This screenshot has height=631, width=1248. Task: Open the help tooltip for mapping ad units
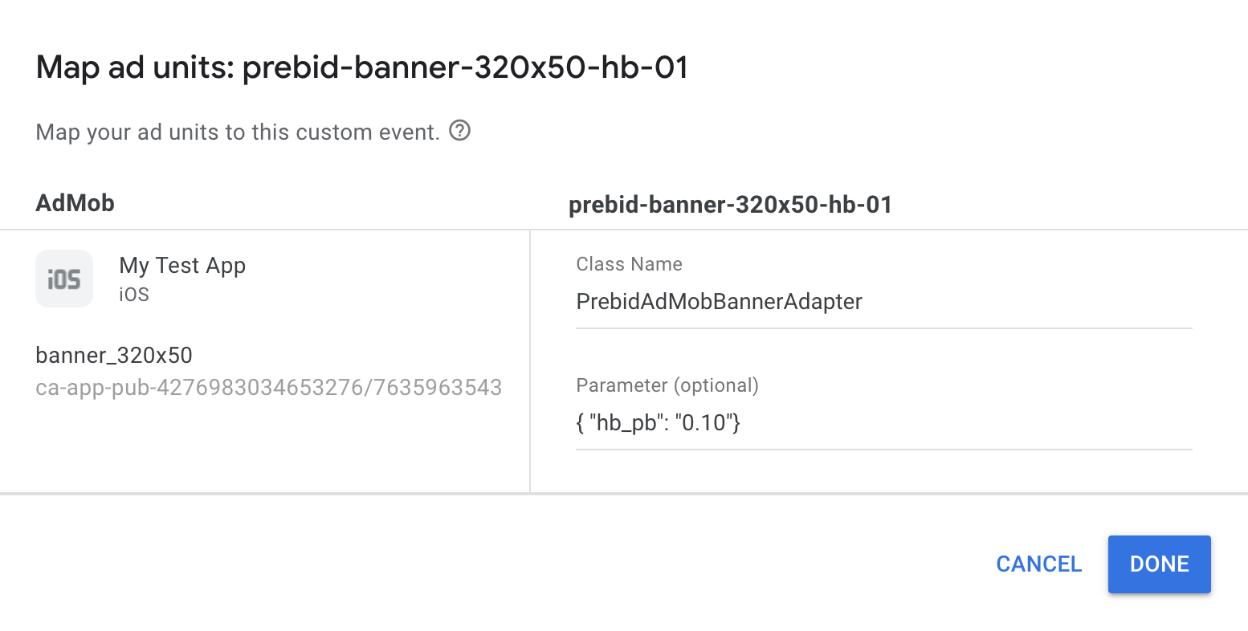(x=459, y=131)
